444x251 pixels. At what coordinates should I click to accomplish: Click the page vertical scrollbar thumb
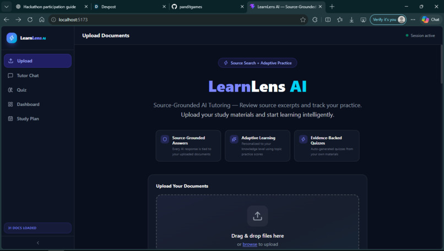coord(441,64)
